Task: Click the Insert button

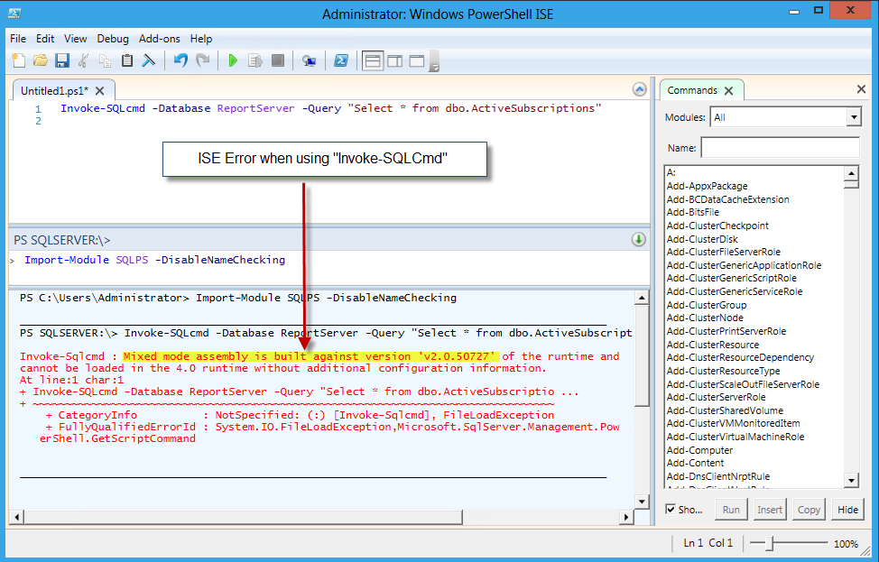Action: tap(770, 510)
